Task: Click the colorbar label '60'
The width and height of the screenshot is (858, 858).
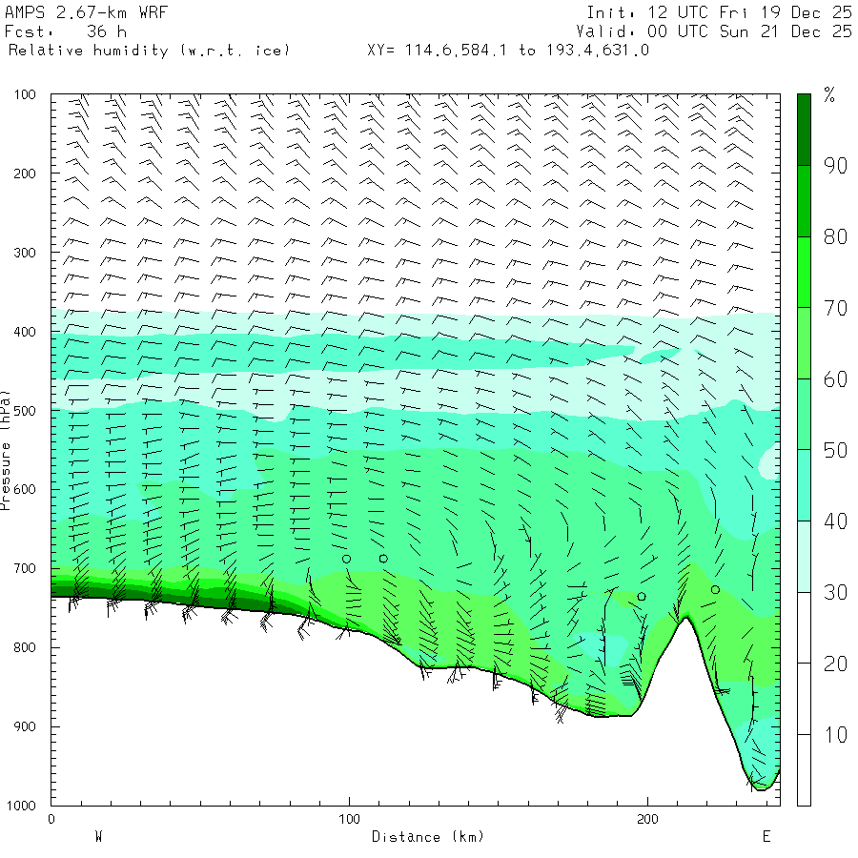Action: [835, 379]
